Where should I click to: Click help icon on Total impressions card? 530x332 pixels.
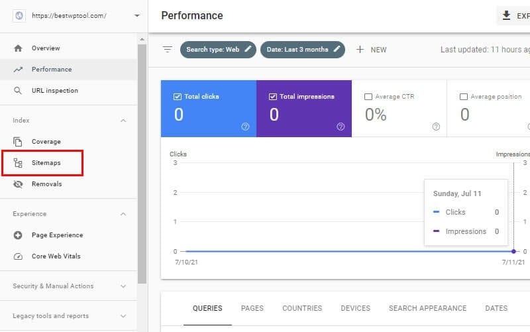pos(341,127)
